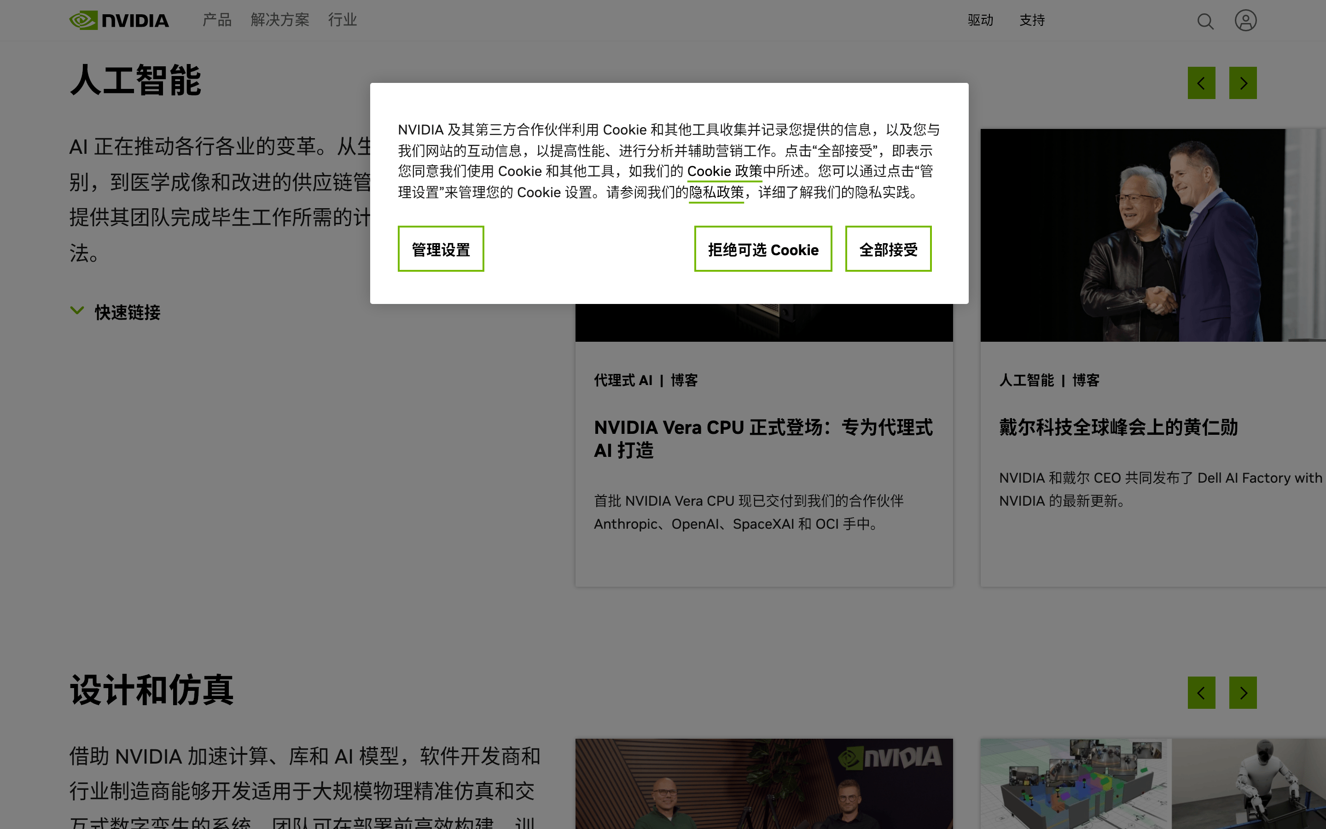
Task: Click the Vera CPU article description text
Action: point(749,513)
